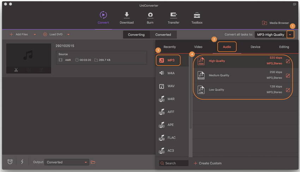
Task: Open the output folder icon
Action: (93, 162)
